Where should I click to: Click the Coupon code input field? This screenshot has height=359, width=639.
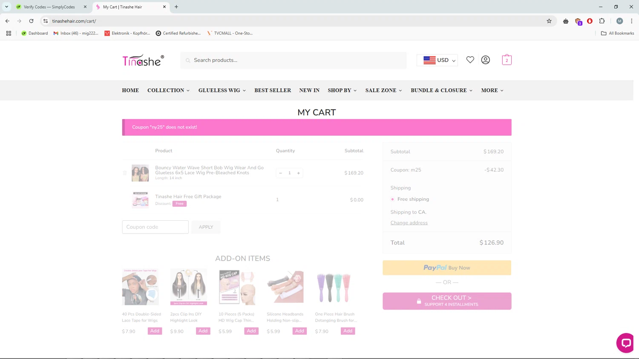tap(155, 227)
